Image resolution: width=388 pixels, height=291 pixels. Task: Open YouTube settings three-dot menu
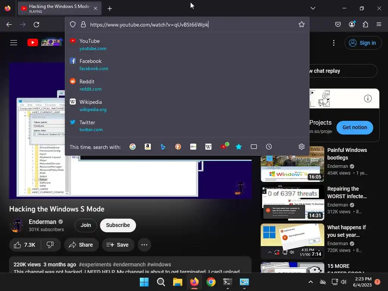point(333,43)
